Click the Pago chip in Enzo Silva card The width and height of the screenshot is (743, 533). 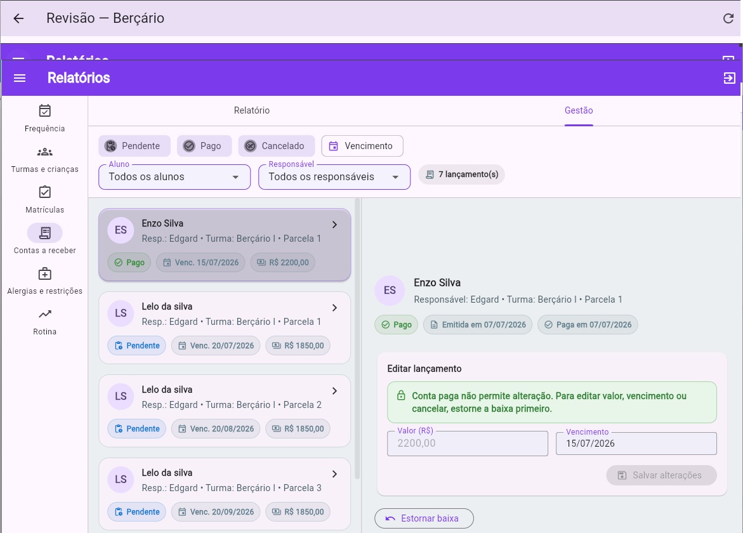(129, 263)
